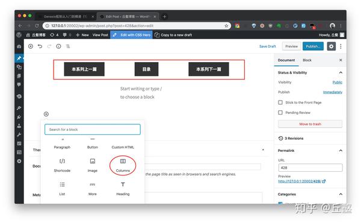Image resolution: width=361 pixels, height=223 pixels.
Task: Open a new browser tab
Action: 164,17
